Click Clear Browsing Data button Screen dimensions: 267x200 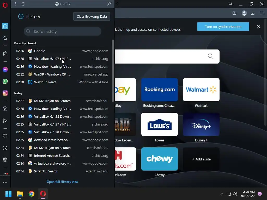pyautogui.click(x=92, y=16)
